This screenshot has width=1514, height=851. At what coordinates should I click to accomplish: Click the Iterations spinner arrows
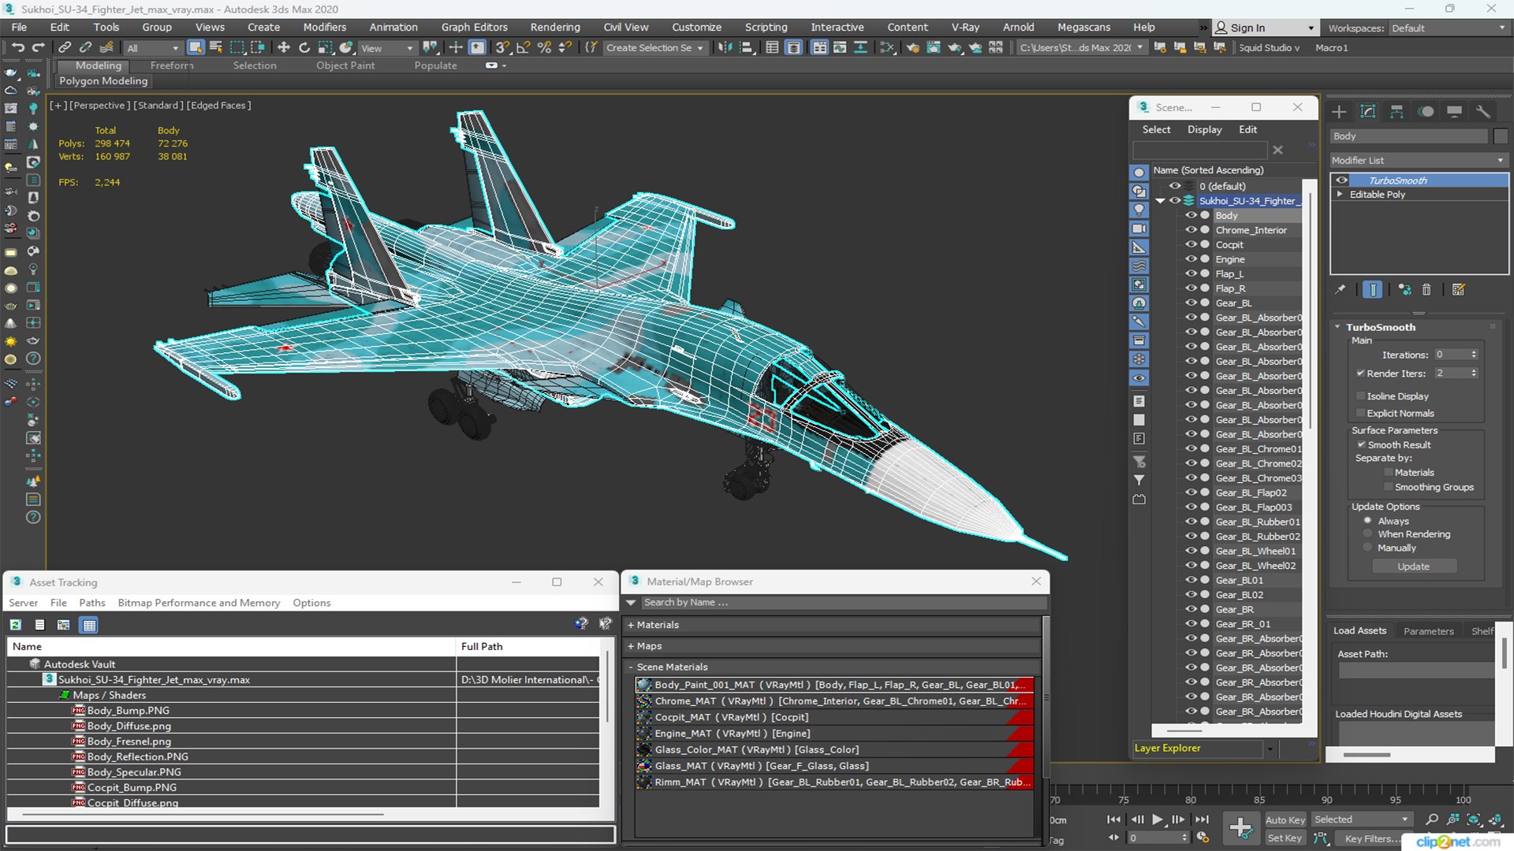tap(1474, 355)
